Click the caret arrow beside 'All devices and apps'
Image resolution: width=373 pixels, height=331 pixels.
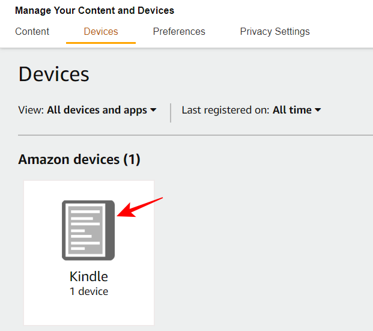pyautogui.click(x=153, y=110)
